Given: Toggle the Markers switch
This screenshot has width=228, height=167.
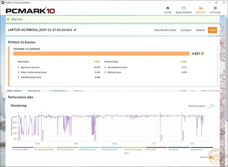Looking at the screenshot, I should pos(212,157).
